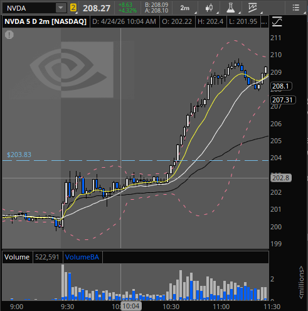Click the 207.31 price bubble on axis

pos(283,100)
